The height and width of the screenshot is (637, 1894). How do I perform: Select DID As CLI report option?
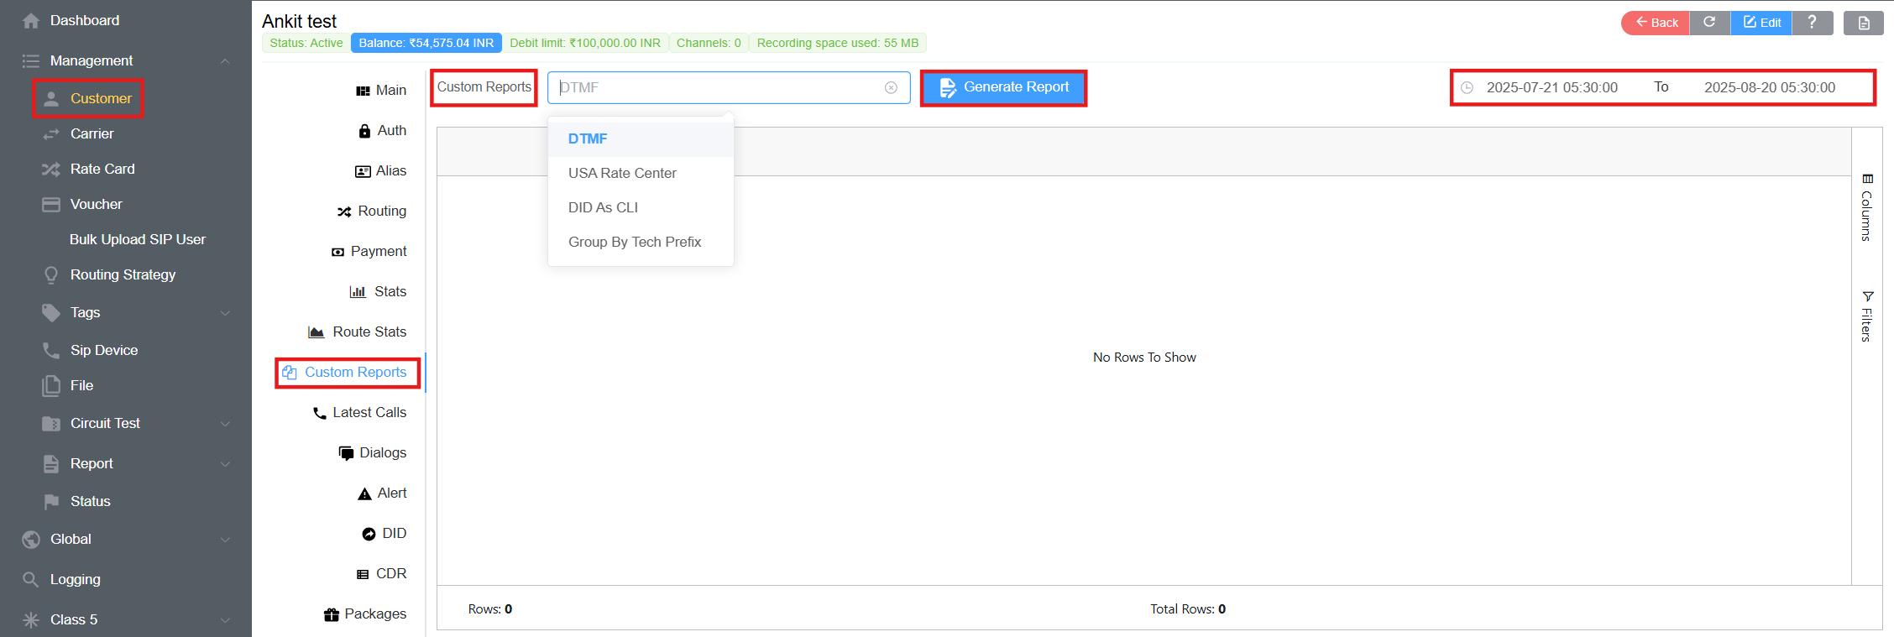(x=603, y=207)
